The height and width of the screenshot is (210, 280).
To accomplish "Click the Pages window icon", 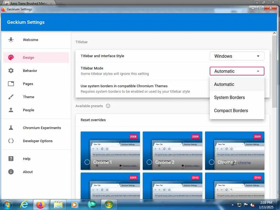I will coord(11,84).
